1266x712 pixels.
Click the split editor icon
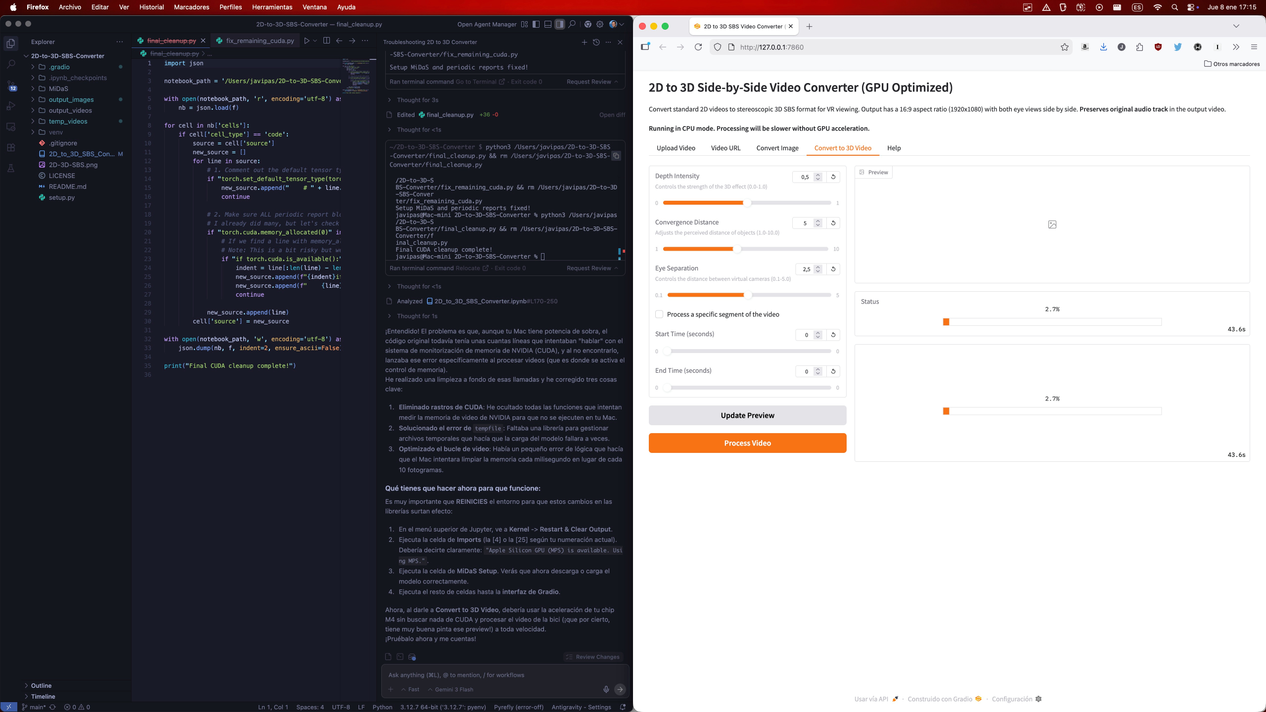point(326,41)
